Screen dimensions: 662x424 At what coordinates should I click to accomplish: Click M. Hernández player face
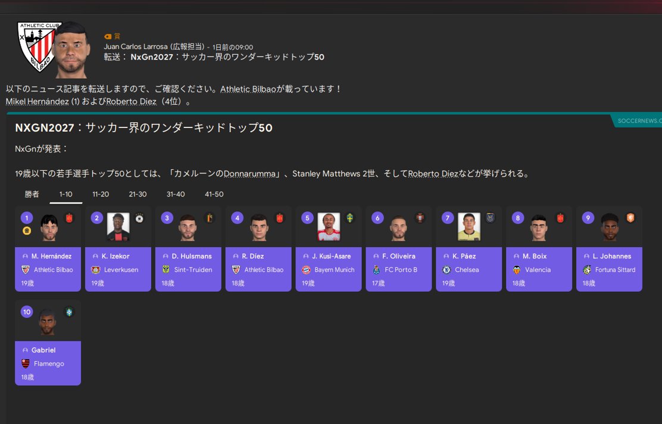click(x=49, y=228)
